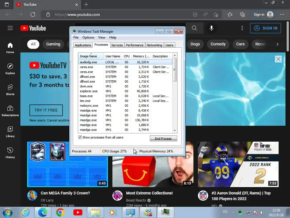Open History in YouTube sidebar
The image size is (290, 218).
10,152
